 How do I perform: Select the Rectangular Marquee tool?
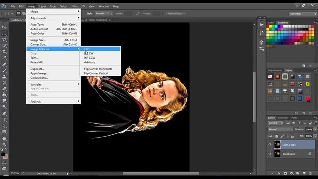point(4,33)
